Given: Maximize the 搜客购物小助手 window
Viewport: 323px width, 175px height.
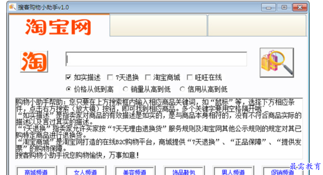Looking at the screenshot, I should pos(284,8).
